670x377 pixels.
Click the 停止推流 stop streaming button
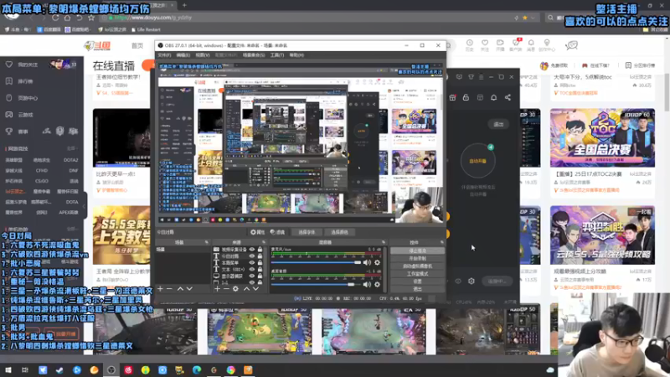click(417, 250)
